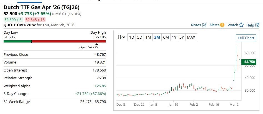Click the Open 54.775 triangle marker
Image resolution: width=263 pixels, height=114 pixels.
click(x=97, y=44)
